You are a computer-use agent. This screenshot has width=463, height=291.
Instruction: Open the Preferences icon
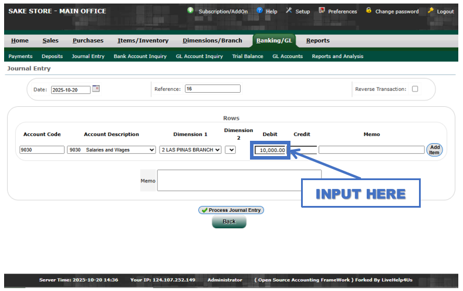coord(322,11)
